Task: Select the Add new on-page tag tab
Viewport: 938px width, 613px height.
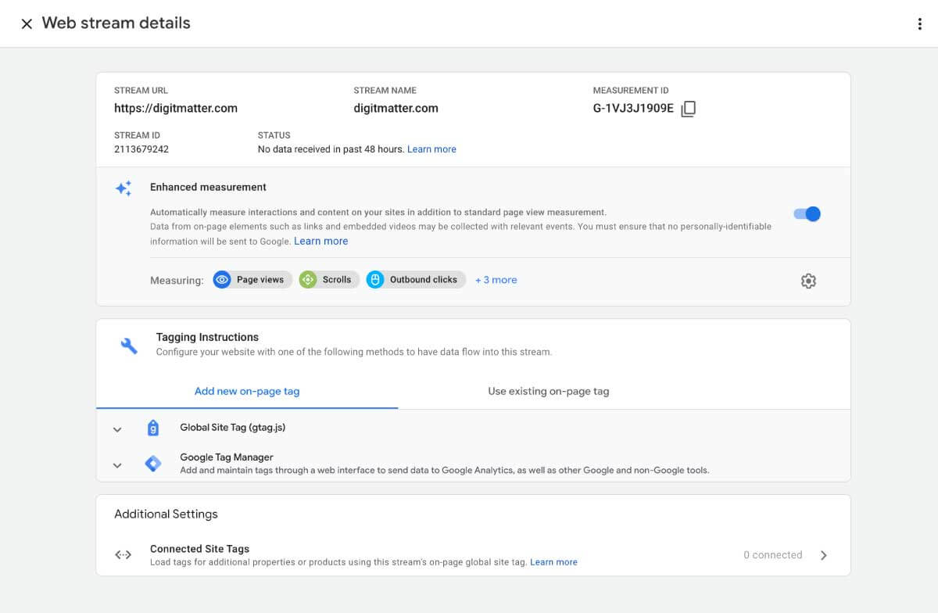Action: click(247, 391)
